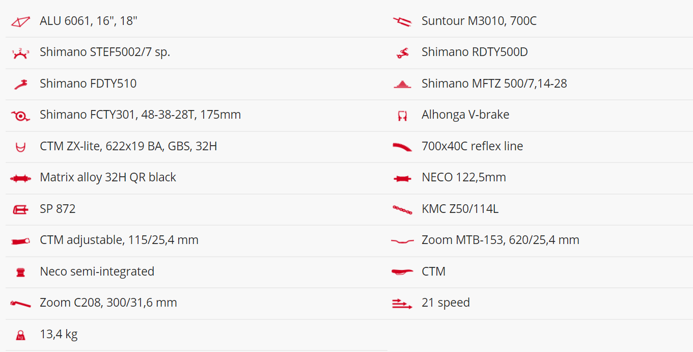The width and height of the screenshot is (693, 352).
Task: Select the chain icon beside KMC Z50/114L
Action: (402, 209)
